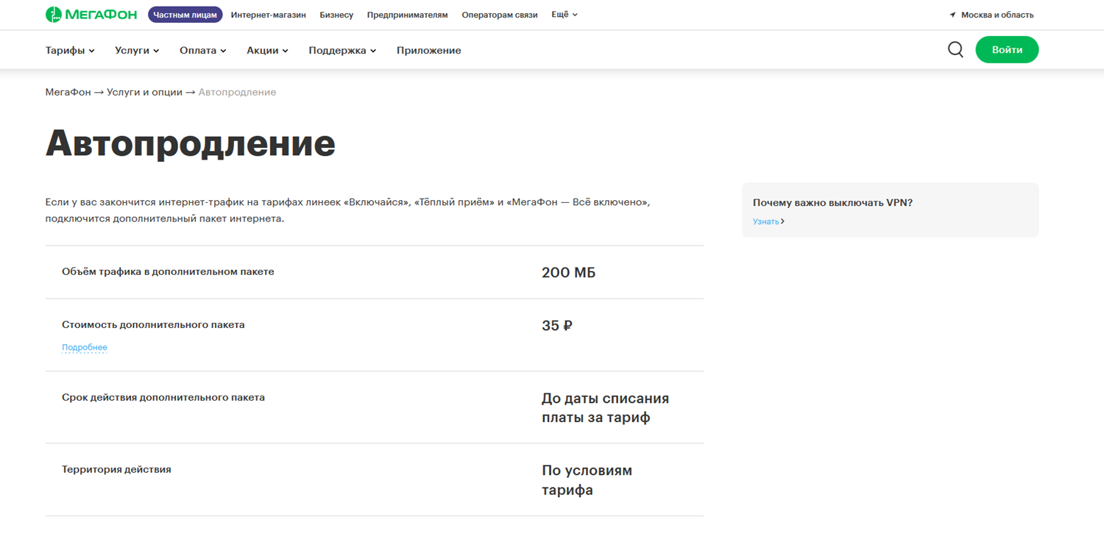
Task: Follow the Услуги и опции breadcrumb
Action: pyautogui.click(x=144, y=92)
